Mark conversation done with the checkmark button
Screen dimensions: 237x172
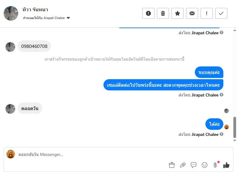[x=221, y=13]
